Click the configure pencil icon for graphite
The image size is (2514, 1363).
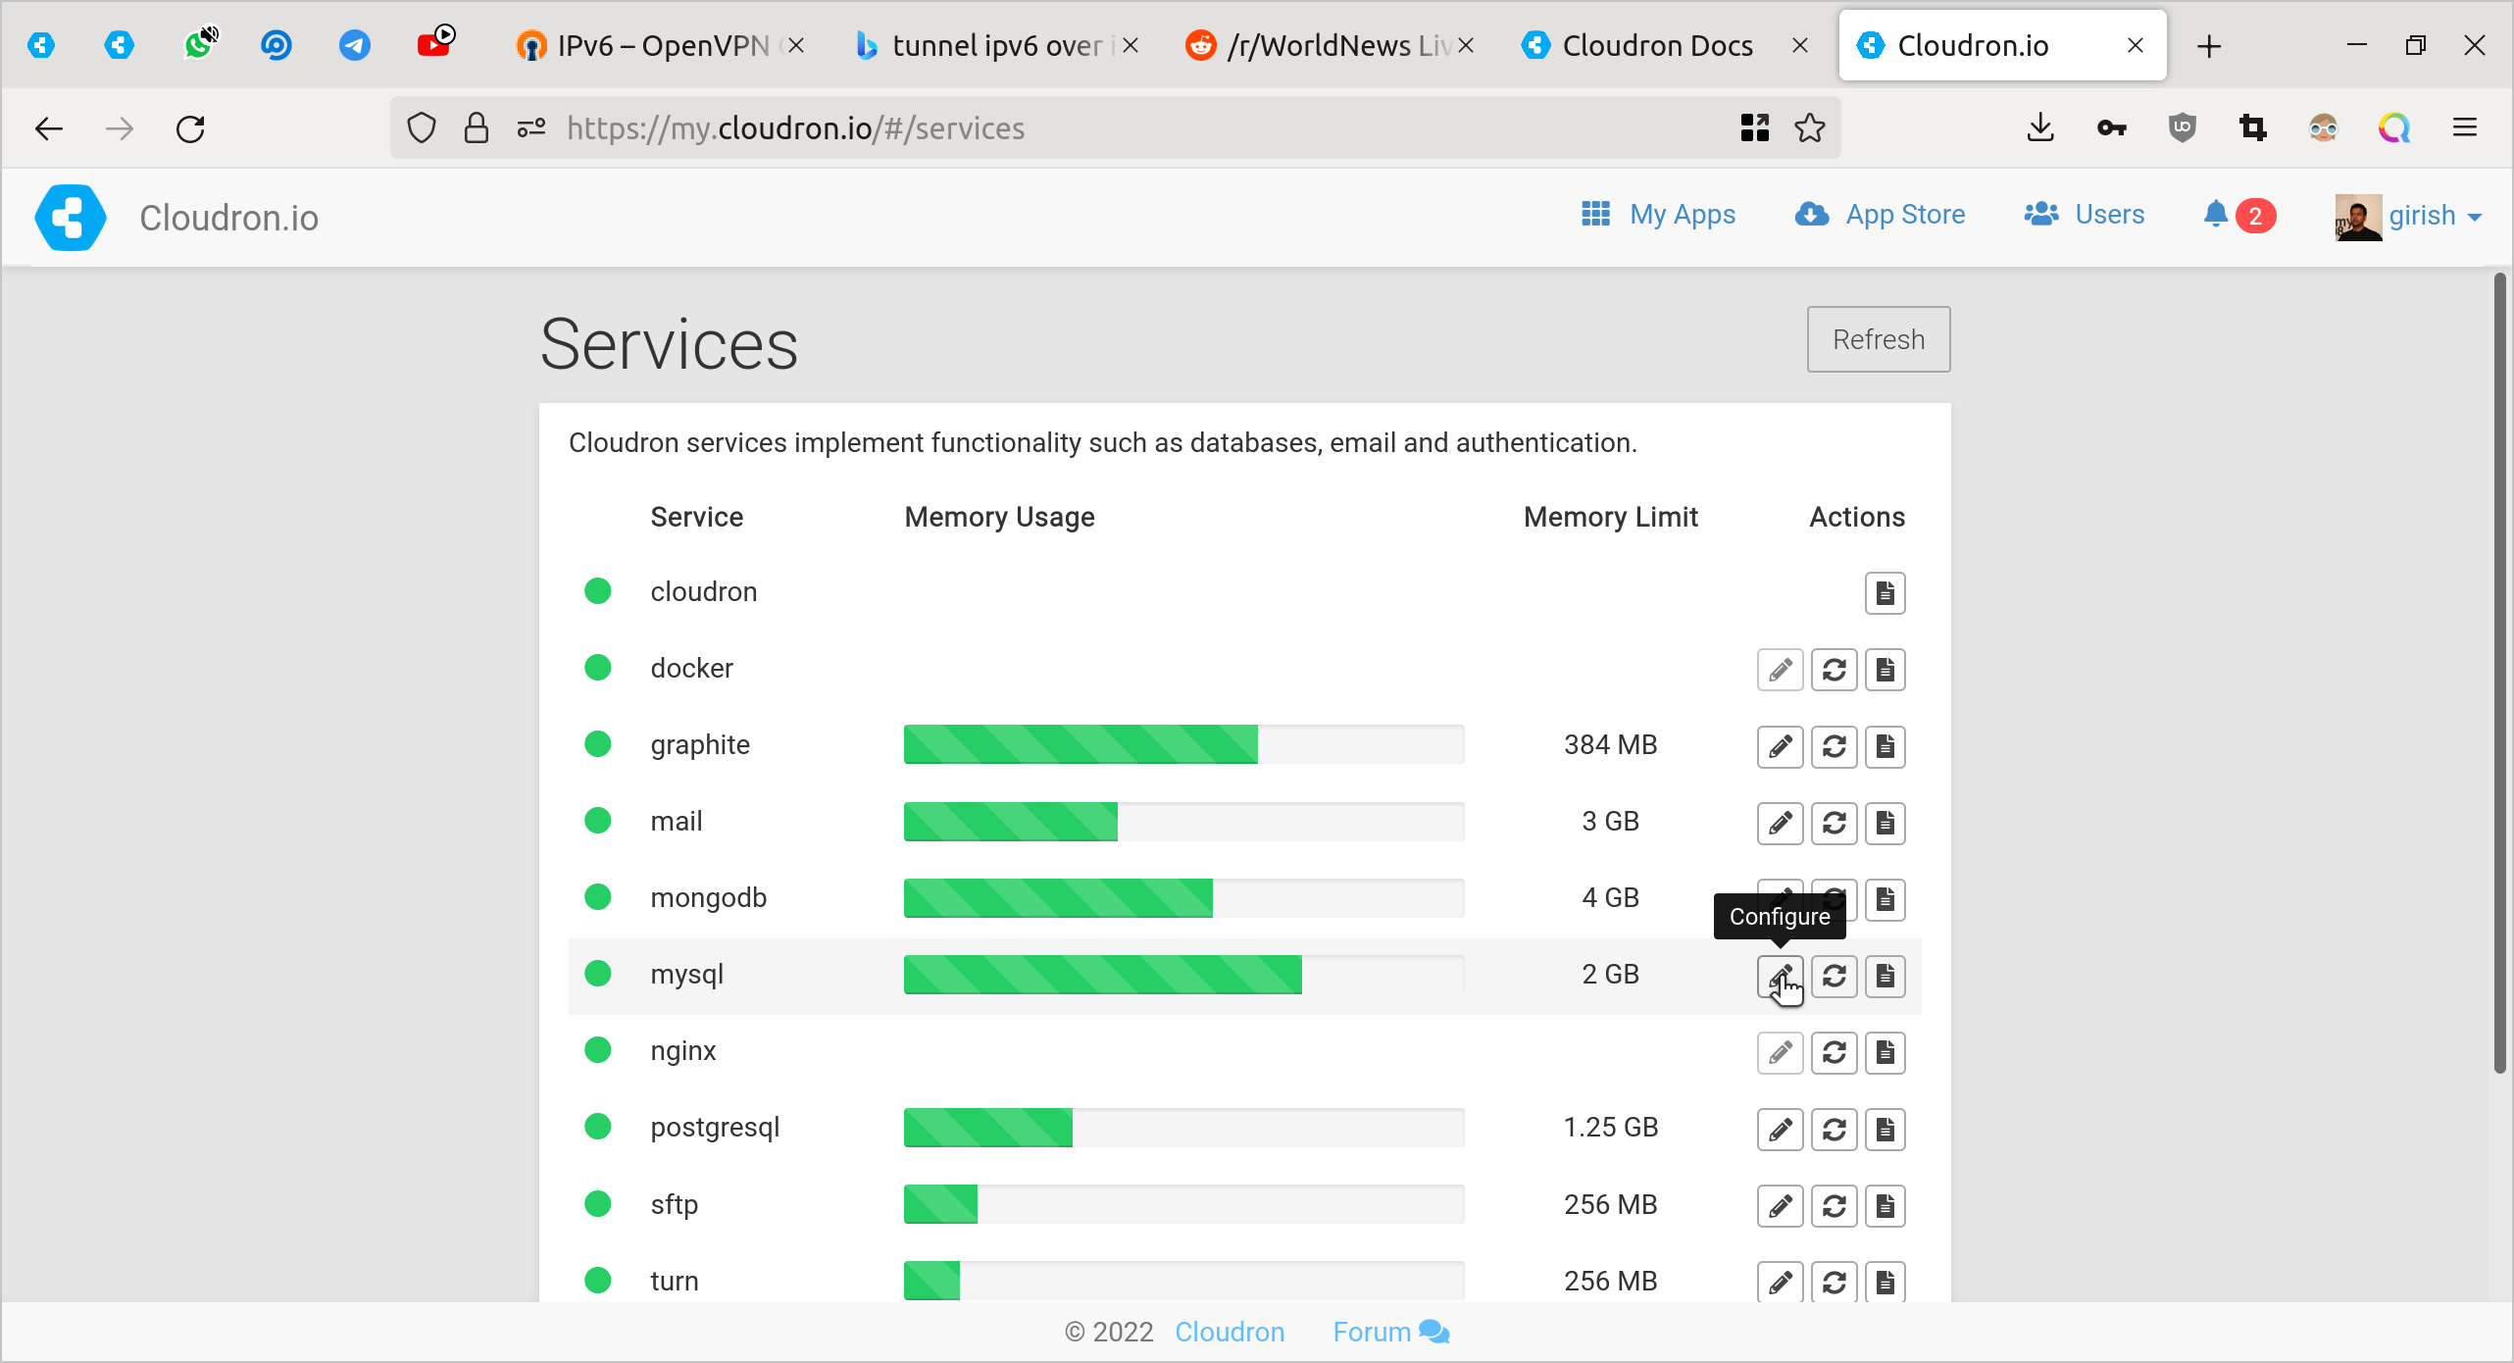tap(1780, 746)
